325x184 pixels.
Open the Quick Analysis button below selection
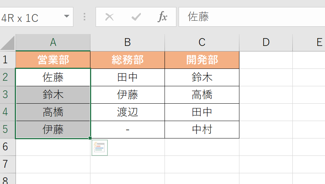[x=100, y=148]
